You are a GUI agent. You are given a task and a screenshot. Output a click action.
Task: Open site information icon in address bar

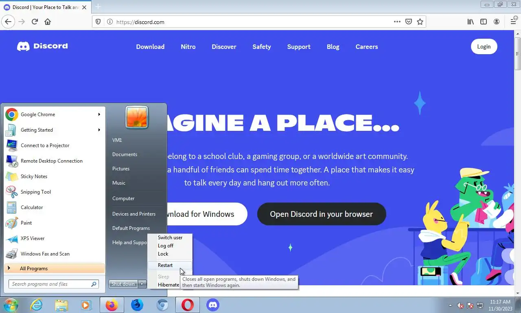pos(109,22)
